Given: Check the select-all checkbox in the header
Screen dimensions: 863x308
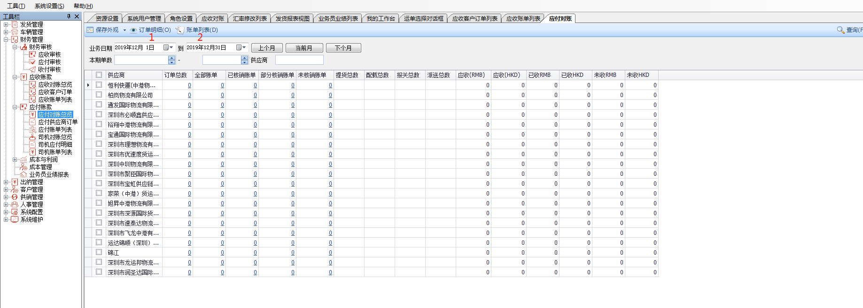Looking at the screenshot, I should coord(99,75).
